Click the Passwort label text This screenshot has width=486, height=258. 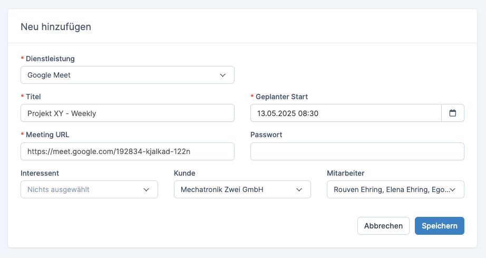[x=266, y=135]
